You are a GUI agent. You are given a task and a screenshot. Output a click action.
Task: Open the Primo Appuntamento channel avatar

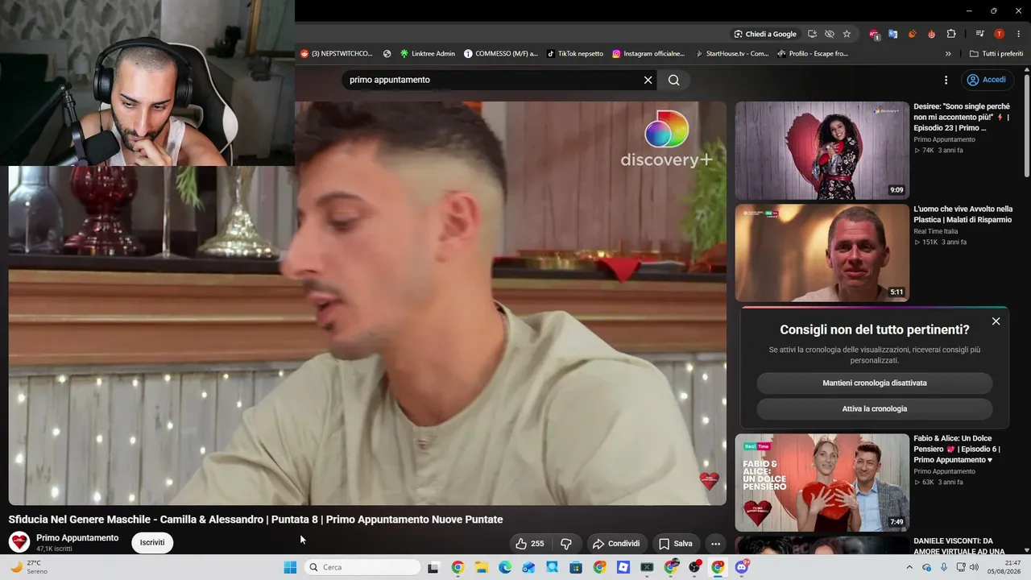19,543
